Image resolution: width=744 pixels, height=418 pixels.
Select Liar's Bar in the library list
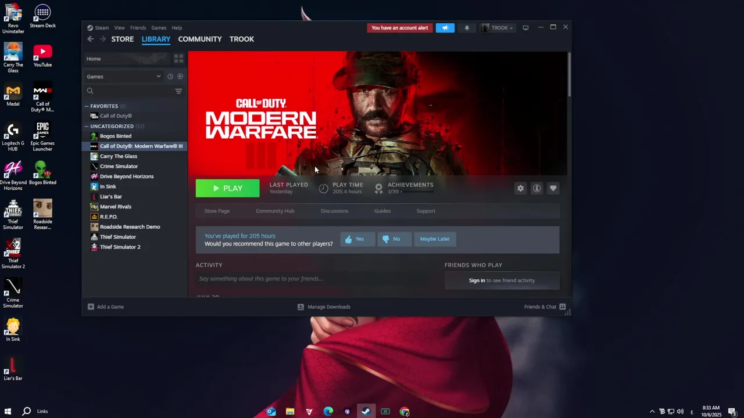(135, 197)
